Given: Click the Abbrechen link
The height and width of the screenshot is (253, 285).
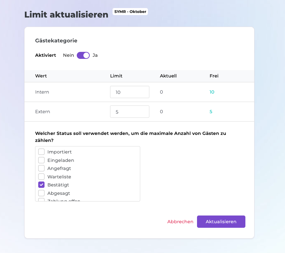Looking at the screenshot, I should [180, 222].
